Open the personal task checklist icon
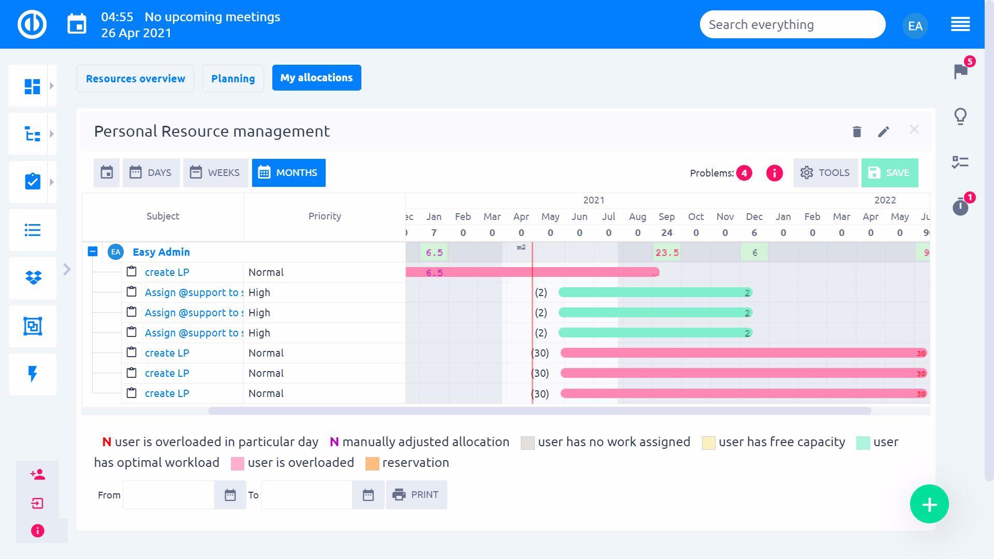 (x=960, y=162)
